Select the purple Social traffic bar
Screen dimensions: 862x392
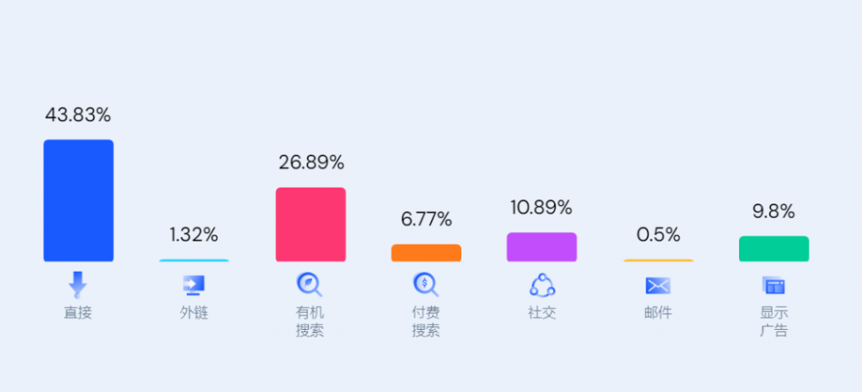point(541,246)
